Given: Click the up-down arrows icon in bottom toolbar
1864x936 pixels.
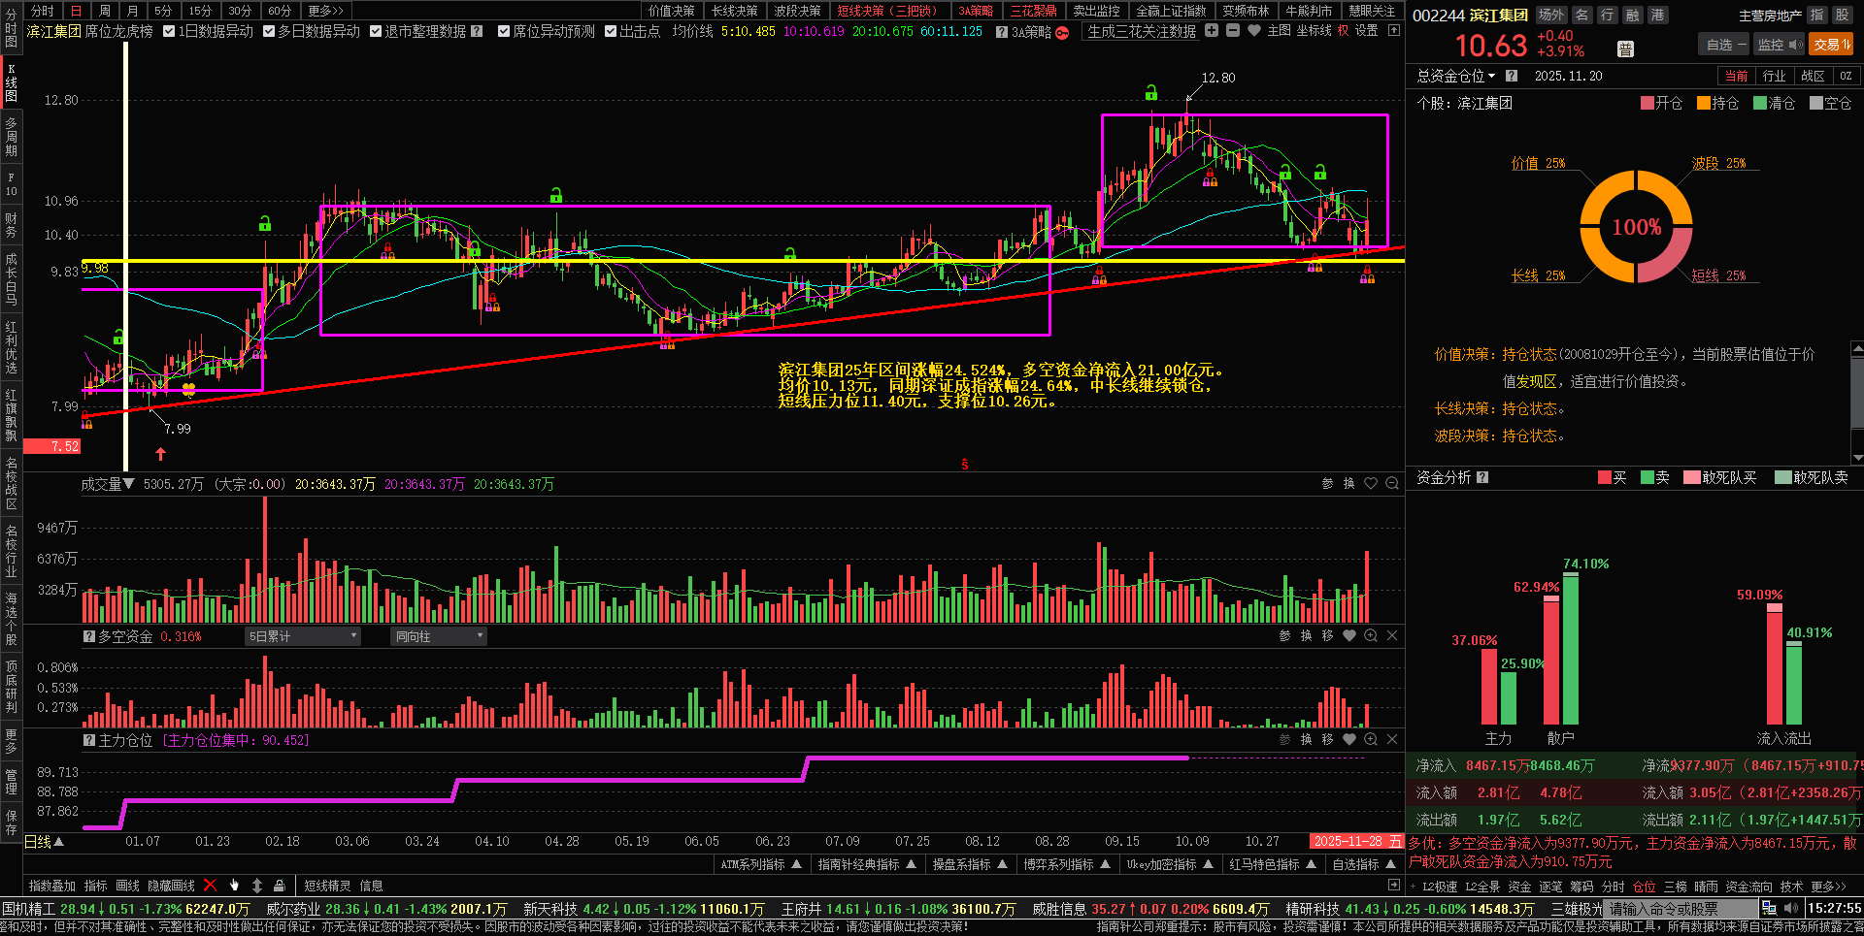Looking at the screenshot, I should tap(257, 885).
